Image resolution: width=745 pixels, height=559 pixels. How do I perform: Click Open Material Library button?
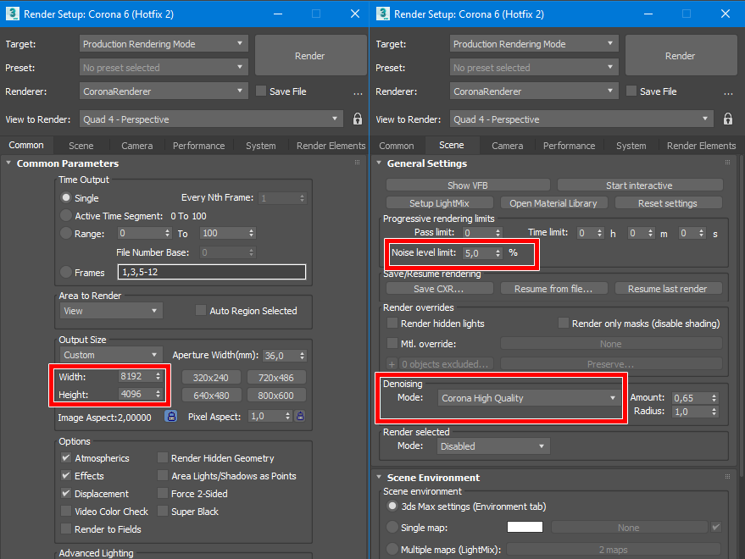(x=553, y=203)
